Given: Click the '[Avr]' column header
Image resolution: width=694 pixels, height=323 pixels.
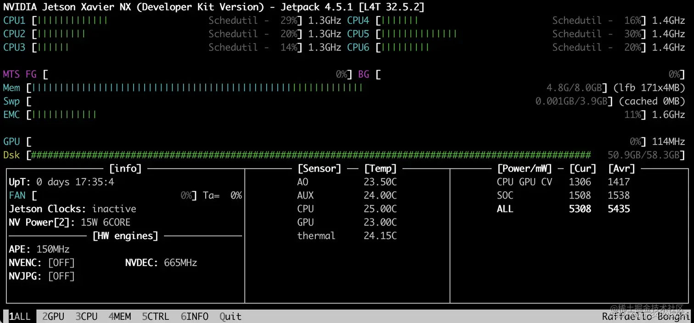Looking at the screenshot, I should tap(622, 168).
